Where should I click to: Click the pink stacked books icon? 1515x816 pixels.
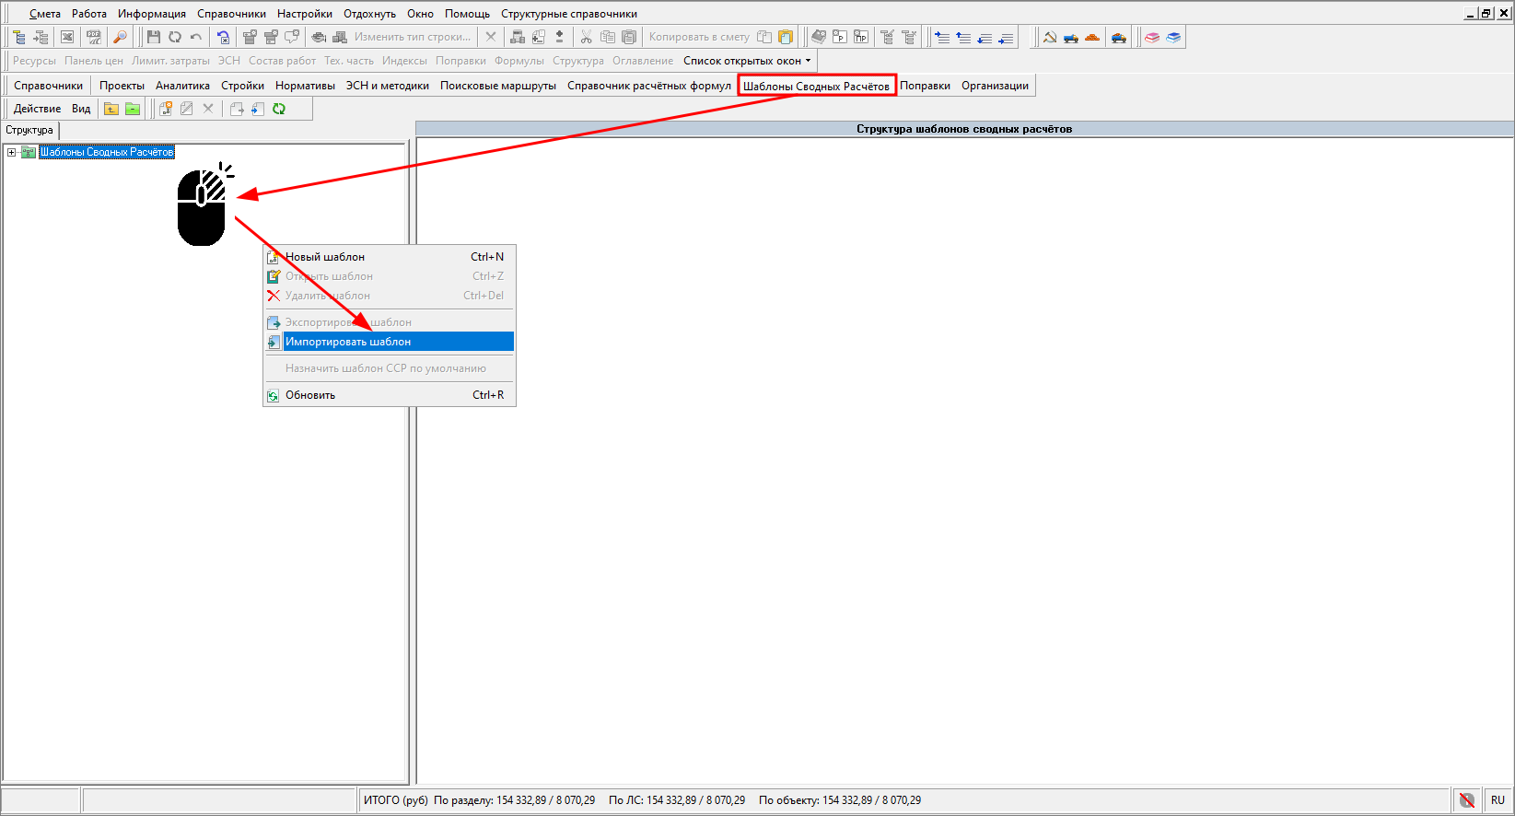(x=1152, y=37)
